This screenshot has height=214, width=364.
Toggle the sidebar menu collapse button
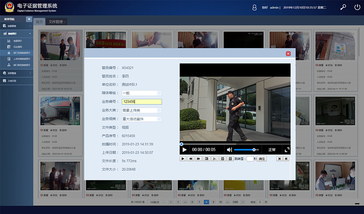29,19
